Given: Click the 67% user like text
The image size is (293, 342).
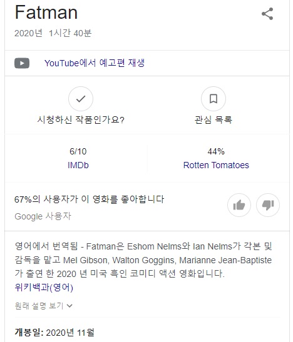Looking at the screenshot, I should (x=89, y=199).
